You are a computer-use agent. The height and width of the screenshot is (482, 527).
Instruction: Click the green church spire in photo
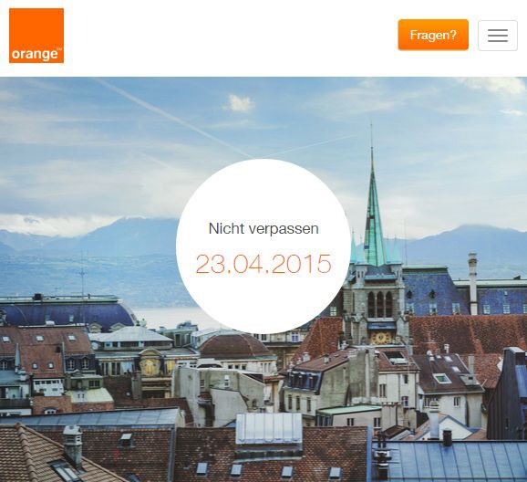pos(374,212)
